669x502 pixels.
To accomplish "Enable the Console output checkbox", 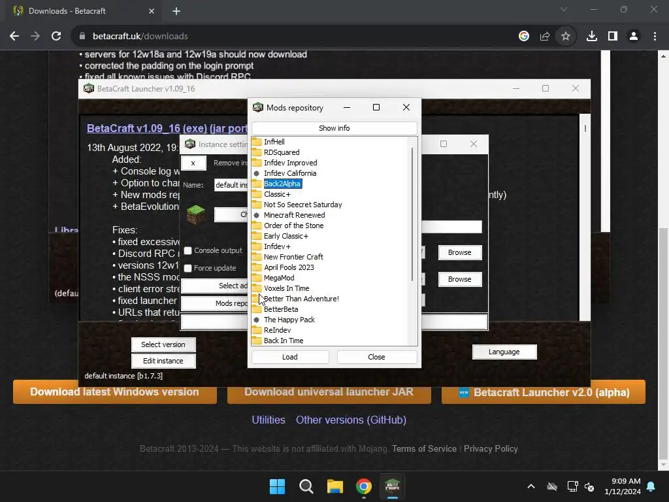I will 188,250.
